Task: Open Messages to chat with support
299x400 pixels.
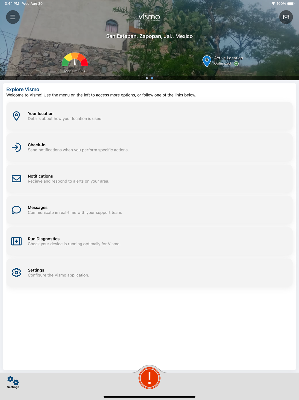Action: (x=149, y=210)
